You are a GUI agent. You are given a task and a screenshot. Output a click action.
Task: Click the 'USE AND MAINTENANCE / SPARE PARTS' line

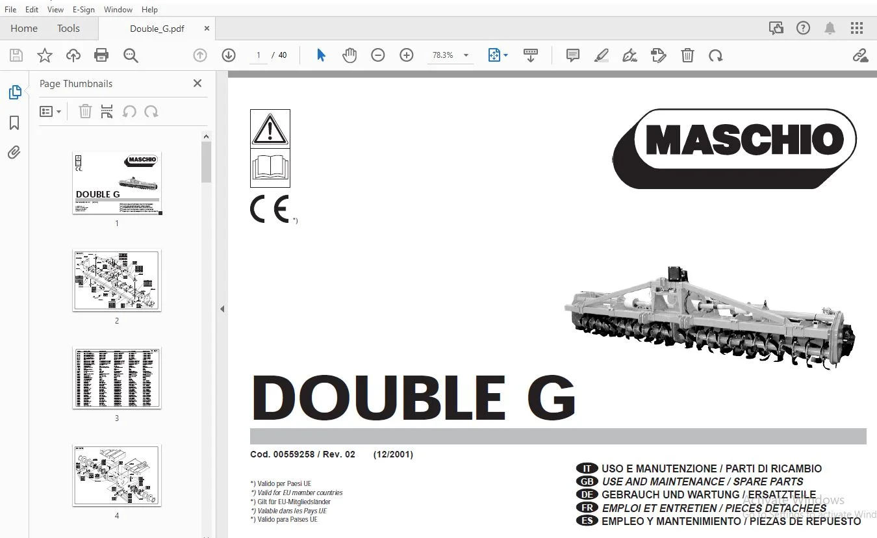[702, 481]
